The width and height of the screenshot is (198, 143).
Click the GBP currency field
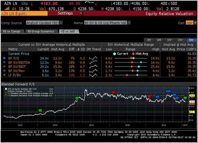tap(189, 23)
